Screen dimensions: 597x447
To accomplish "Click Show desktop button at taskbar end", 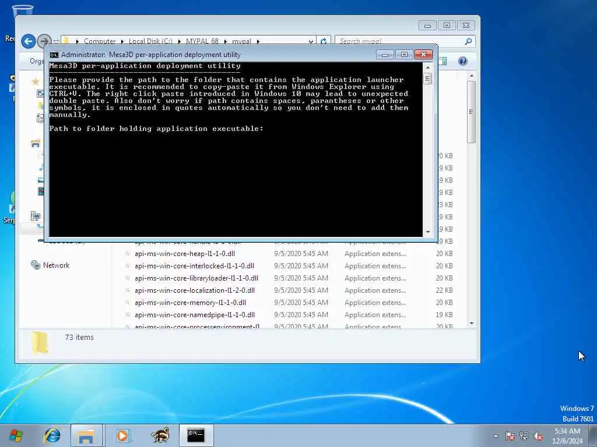I will 593,435.
